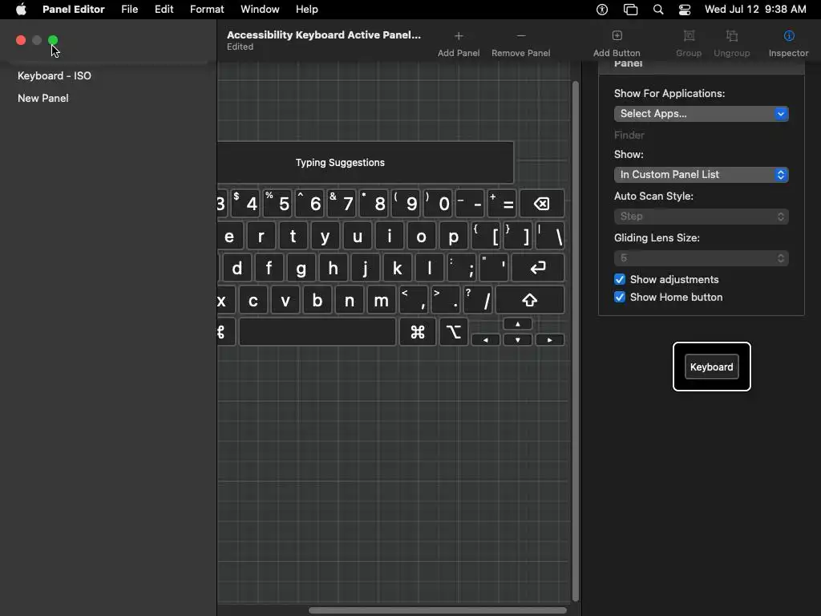Click the Group toolbar icon

tap(689, 35)
